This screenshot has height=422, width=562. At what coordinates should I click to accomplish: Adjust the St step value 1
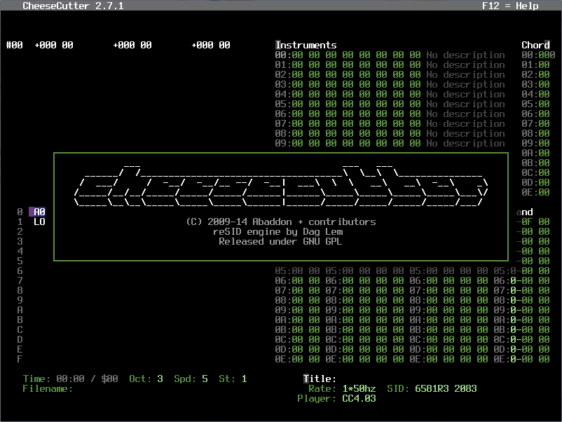pos(244,379)
